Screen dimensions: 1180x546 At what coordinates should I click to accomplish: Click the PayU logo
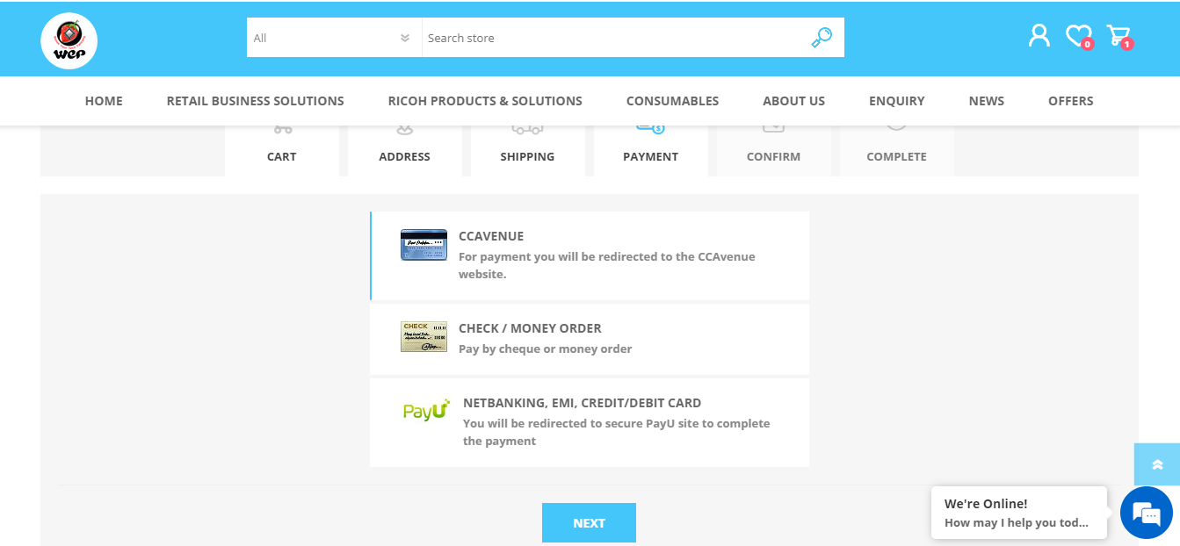(426, 410)
